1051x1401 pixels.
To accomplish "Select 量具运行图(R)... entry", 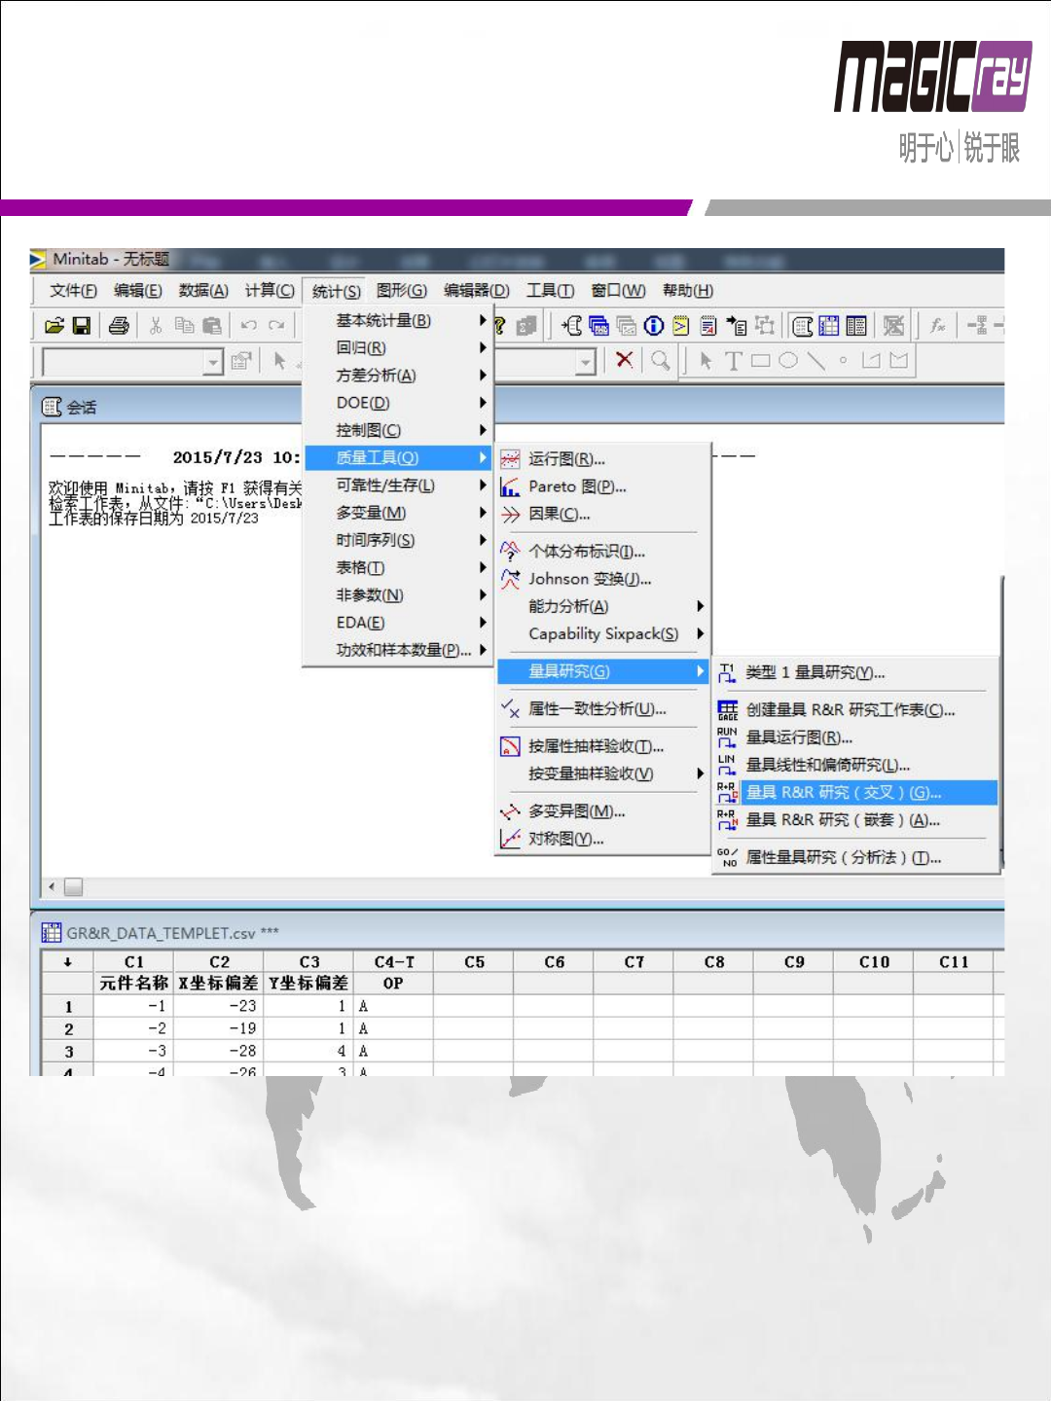I will tap(856, 737).
